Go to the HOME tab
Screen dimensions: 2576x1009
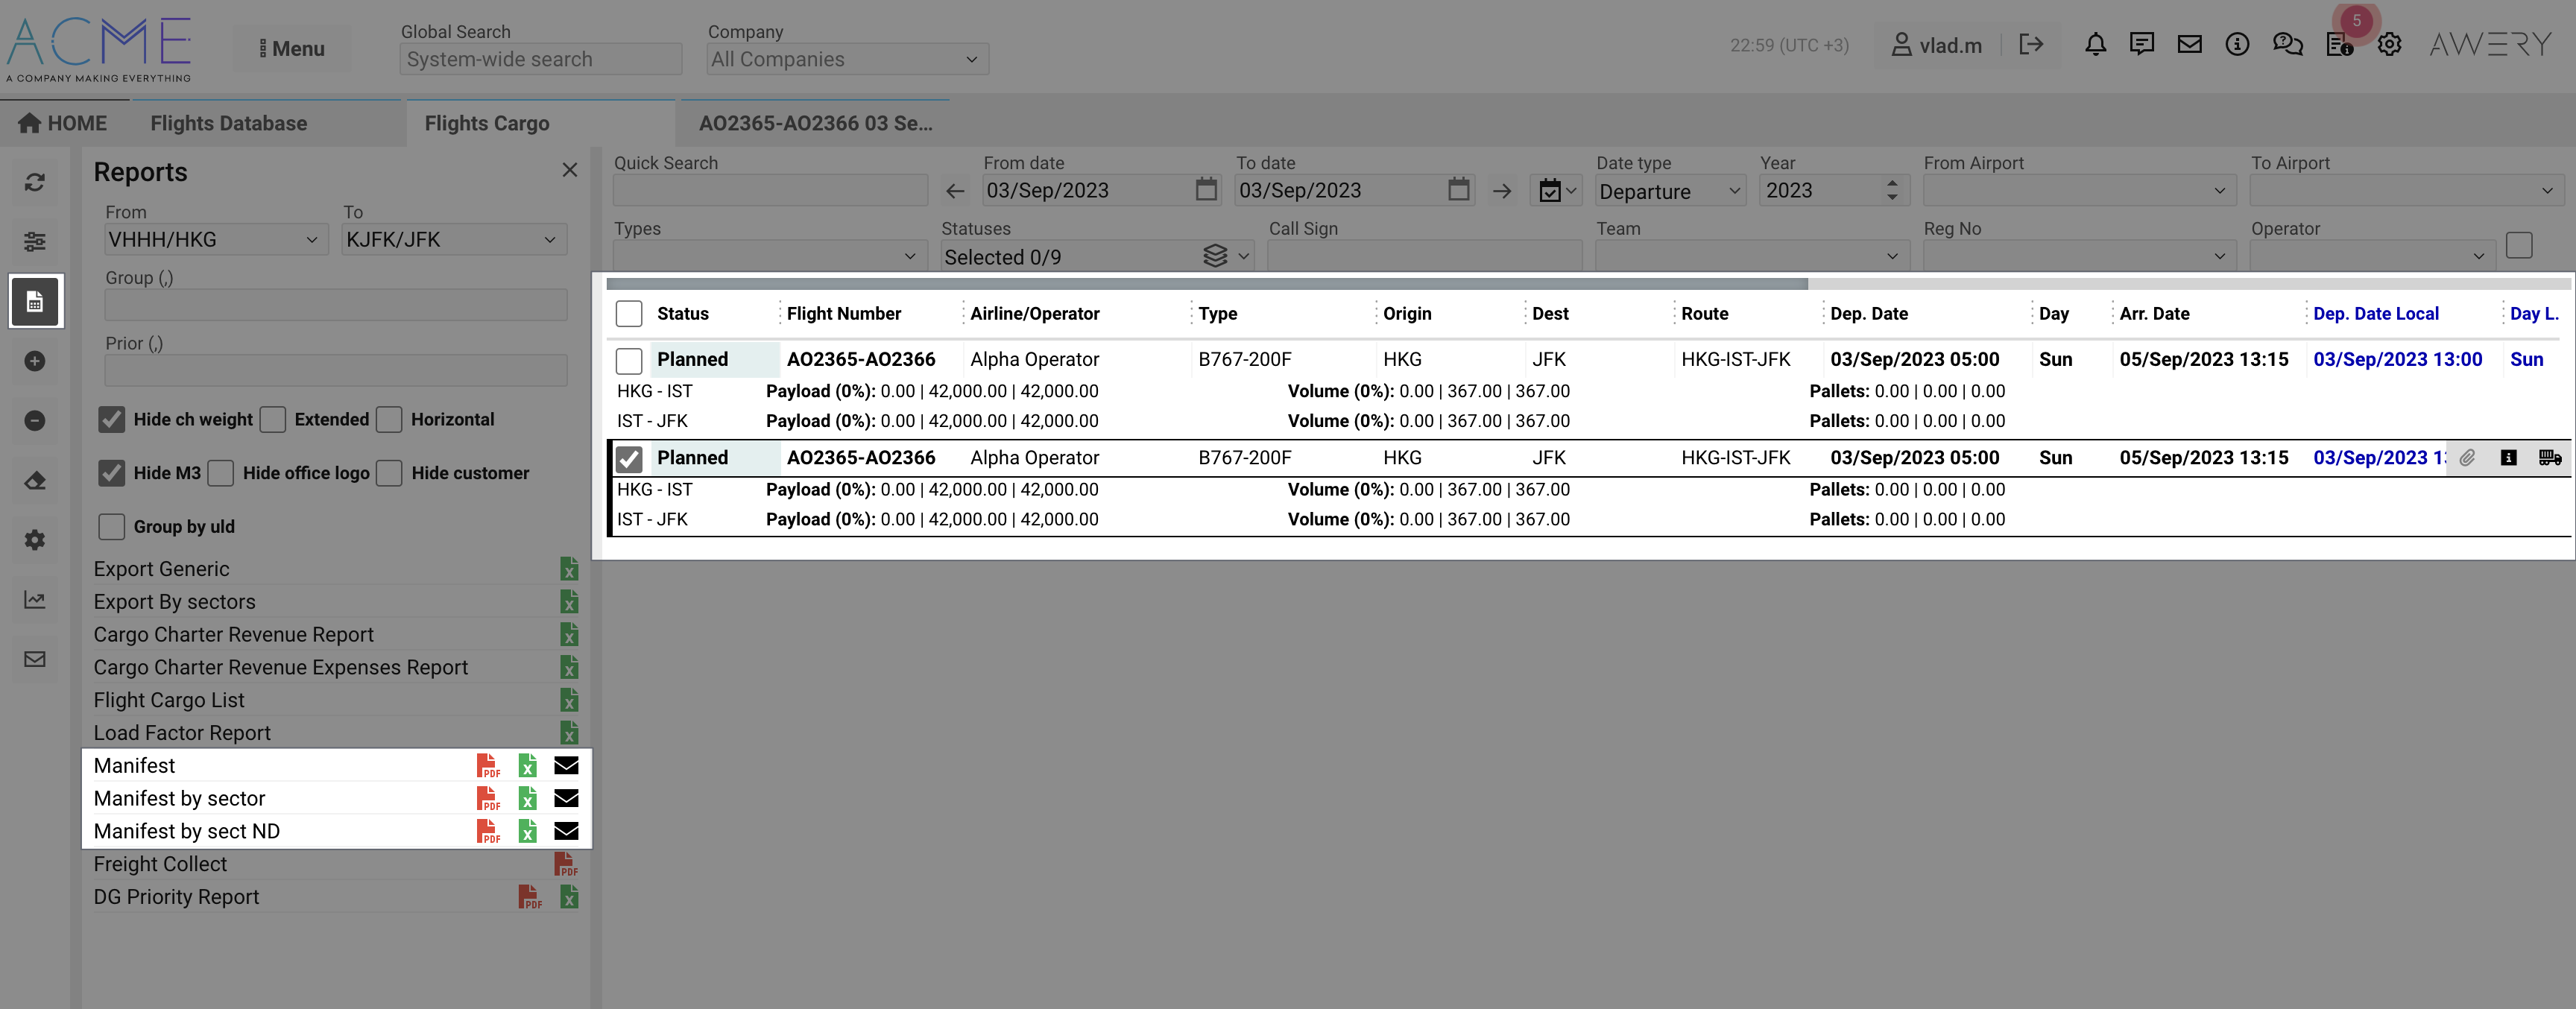point(63,123)
